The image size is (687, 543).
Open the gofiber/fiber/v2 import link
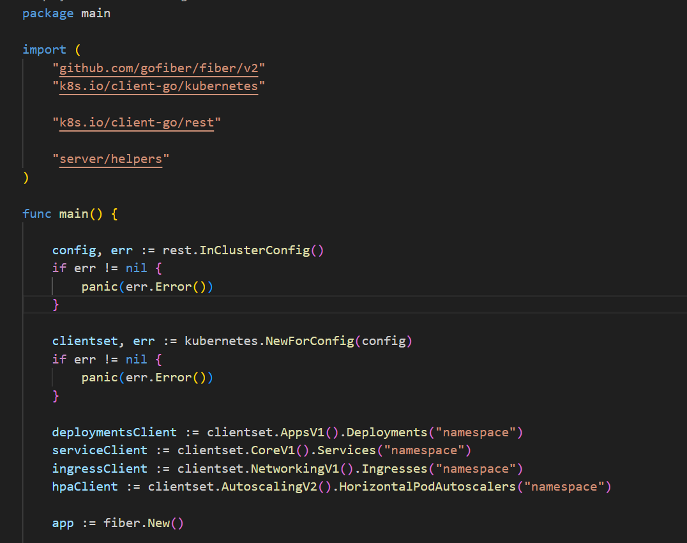159,68
